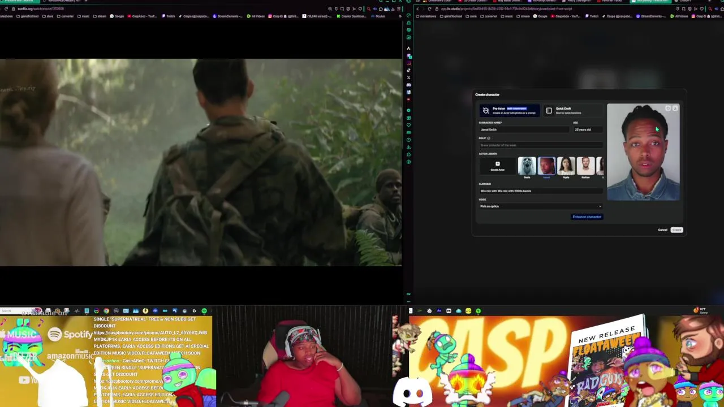The image size is (724, 407).
Task: Select the first screaming-face actor thumbnail
Action: tap(527, 166)
